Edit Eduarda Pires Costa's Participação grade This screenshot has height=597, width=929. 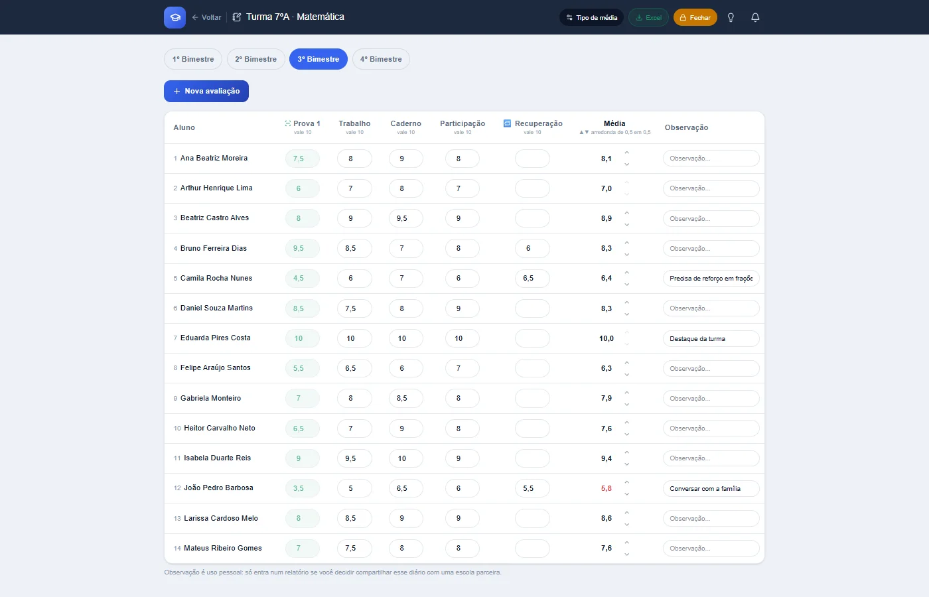463,338
